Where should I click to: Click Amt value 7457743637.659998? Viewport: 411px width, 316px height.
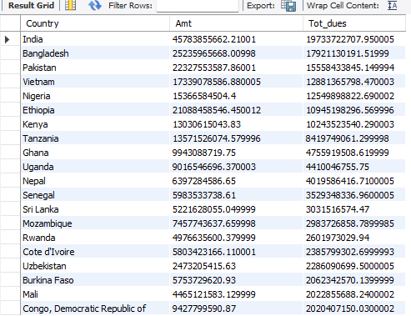pos(214,223)
